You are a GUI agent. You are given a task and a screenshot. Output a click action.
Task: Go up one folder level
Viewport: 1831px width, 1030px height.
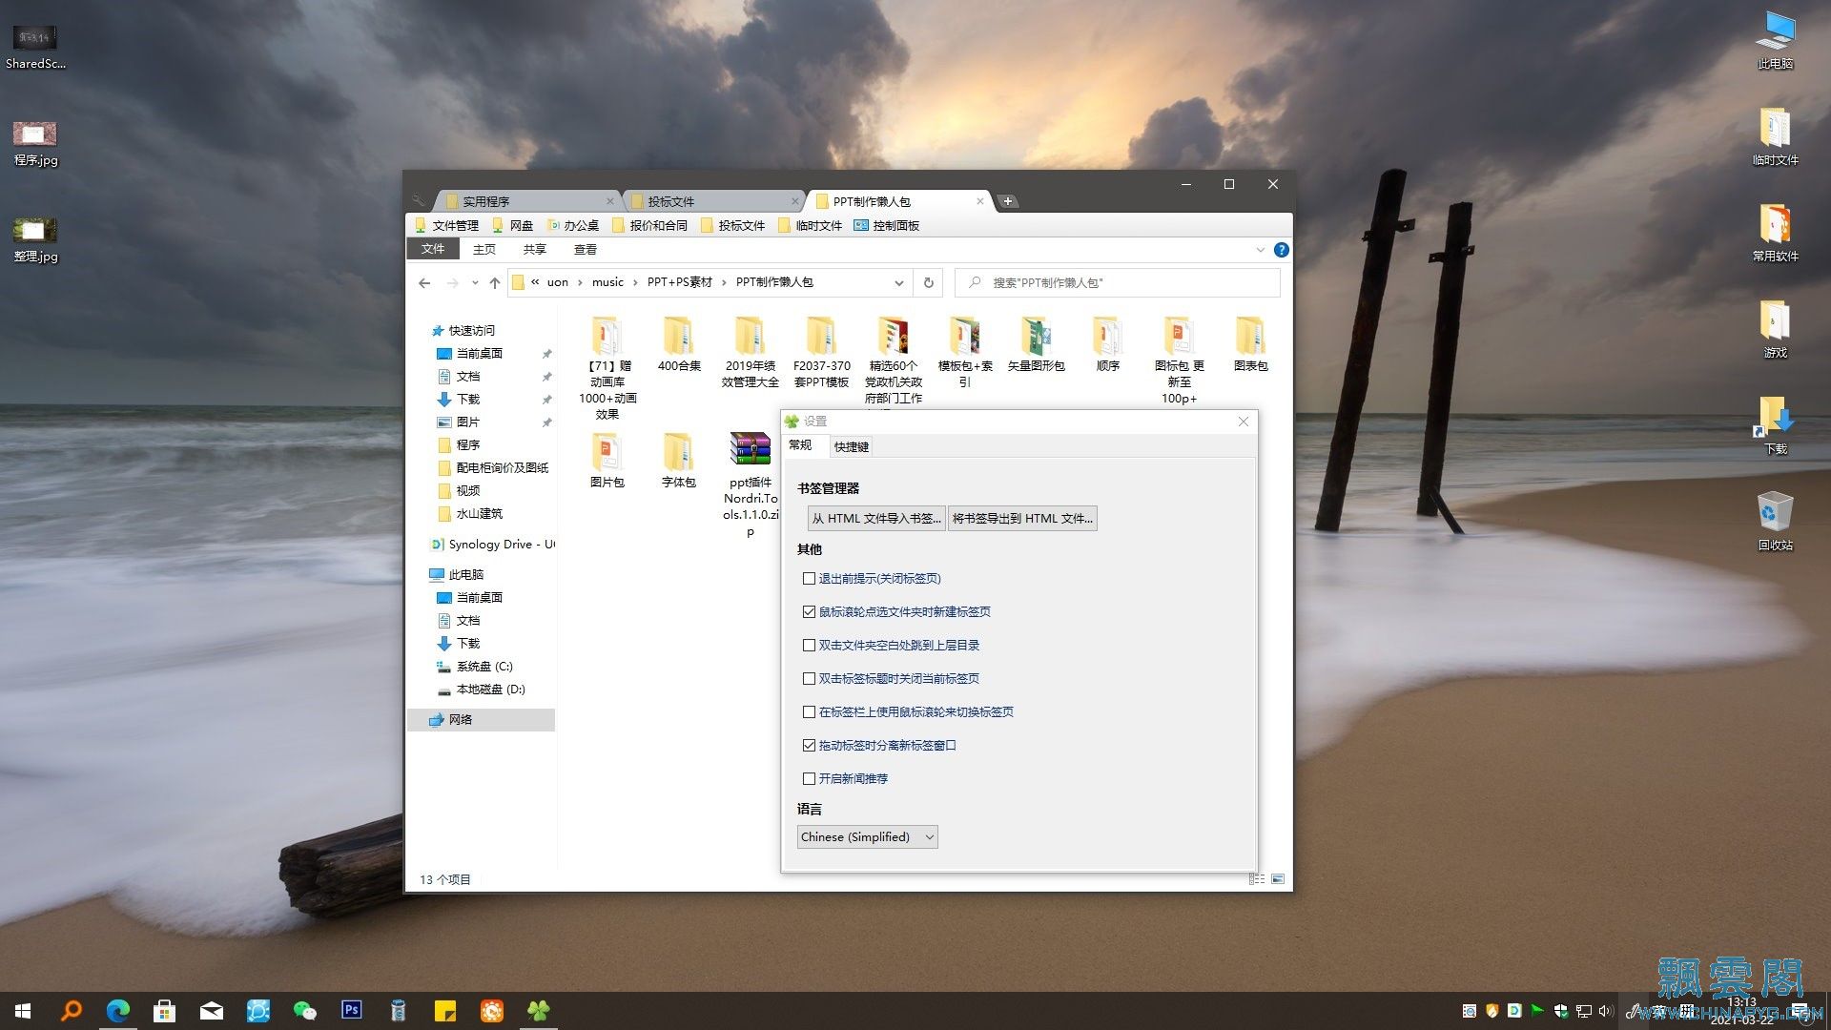point(494,282)
